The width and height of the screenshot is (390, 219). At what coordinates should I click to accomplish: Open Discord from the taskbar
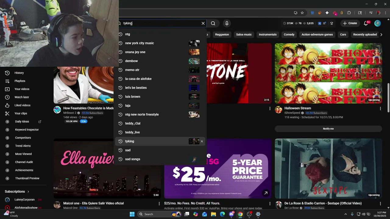[231, 214]
